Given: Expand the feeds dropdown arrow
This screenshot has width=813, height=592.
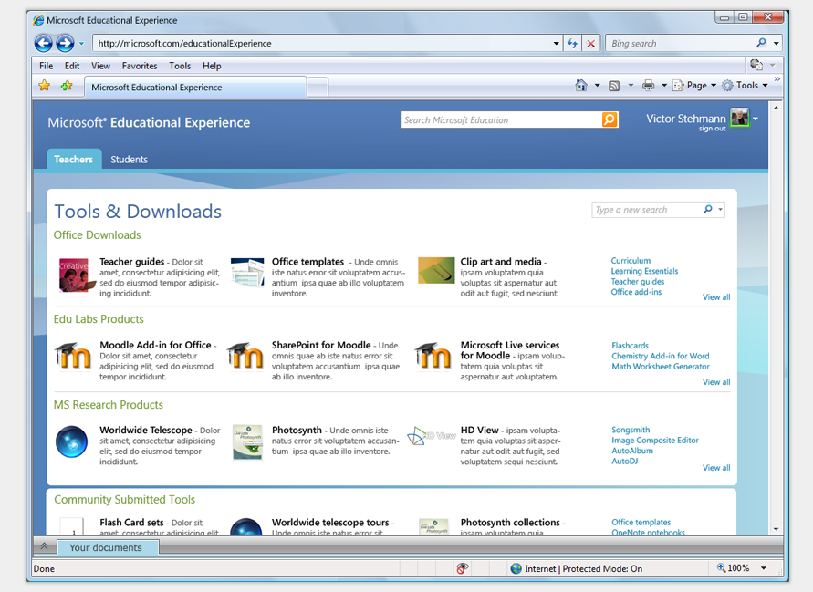Looking at the screenshot, I should pyautogui.click(x=631, y=86).
